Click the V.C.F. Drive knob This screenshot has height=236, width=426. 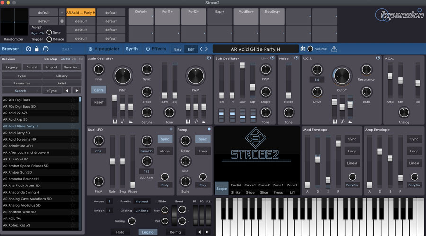317,92
